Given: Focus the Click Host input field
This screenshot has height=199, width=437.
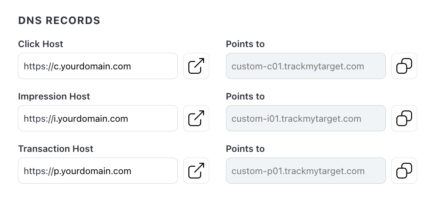Looking at the screenshot, I should [98, 66].
